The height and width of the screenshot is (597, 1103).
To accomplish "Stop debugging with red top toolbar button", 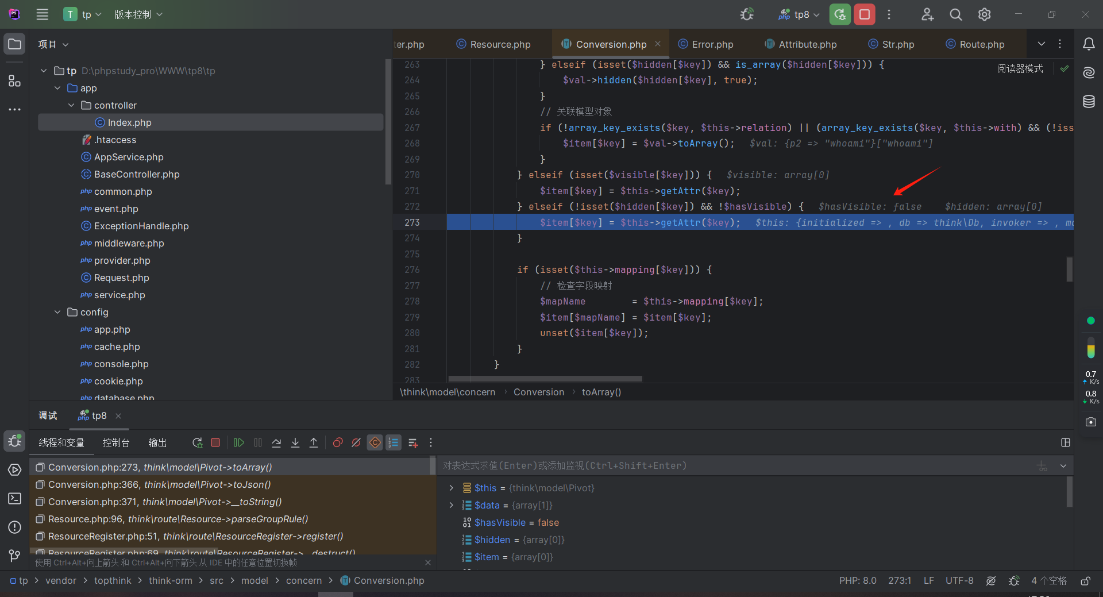I will 865,14.
